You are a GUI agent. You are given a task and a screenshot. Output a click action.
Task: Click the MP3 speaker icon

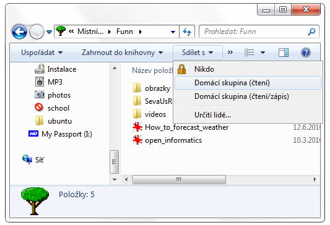point(40,82)
